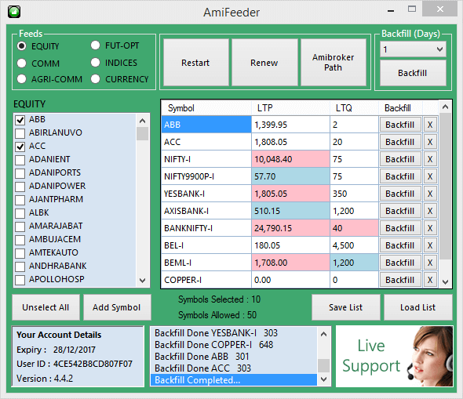Select the EQUITY feed radio button
This screenshot has height=399, width=463.
click(x=21, y=46)
